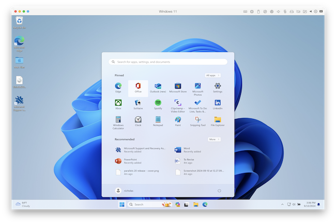Open LinkedIn pinned app
This screenshot has width=336, height=224.
click(x=218, y=104)
